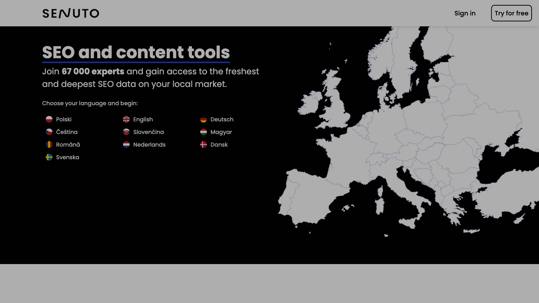This screenshot has height=303, width=539.
Task: Open the Sign in page
Action: (x=465, y=13)
